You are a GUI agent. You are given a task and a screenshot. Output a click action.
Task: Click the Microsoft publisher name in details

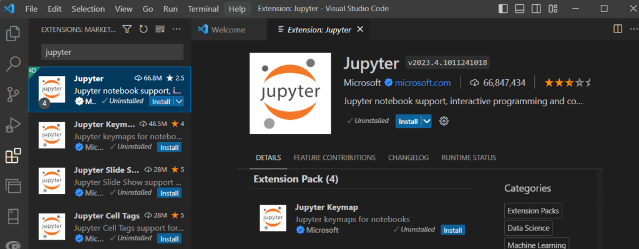[x=363, y=83]
